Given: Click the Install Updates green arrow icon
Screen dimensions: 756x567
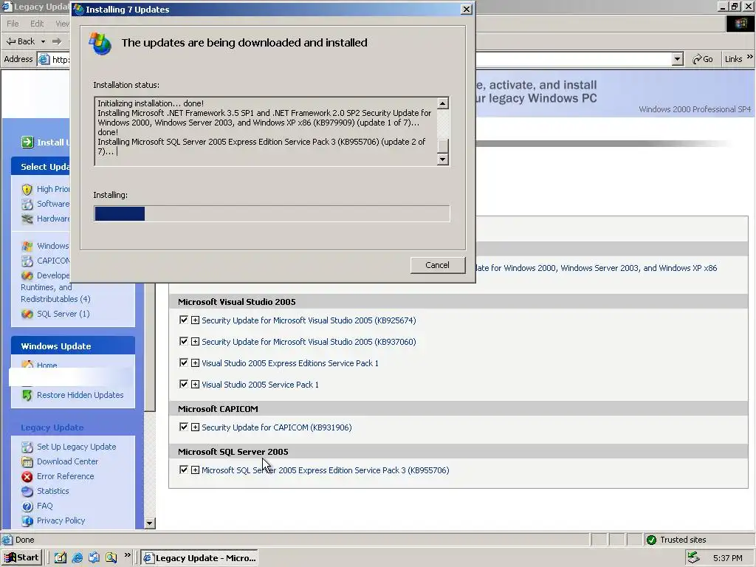Looking at the screenshot, I should pyautogui.click(x=27, y=142).
